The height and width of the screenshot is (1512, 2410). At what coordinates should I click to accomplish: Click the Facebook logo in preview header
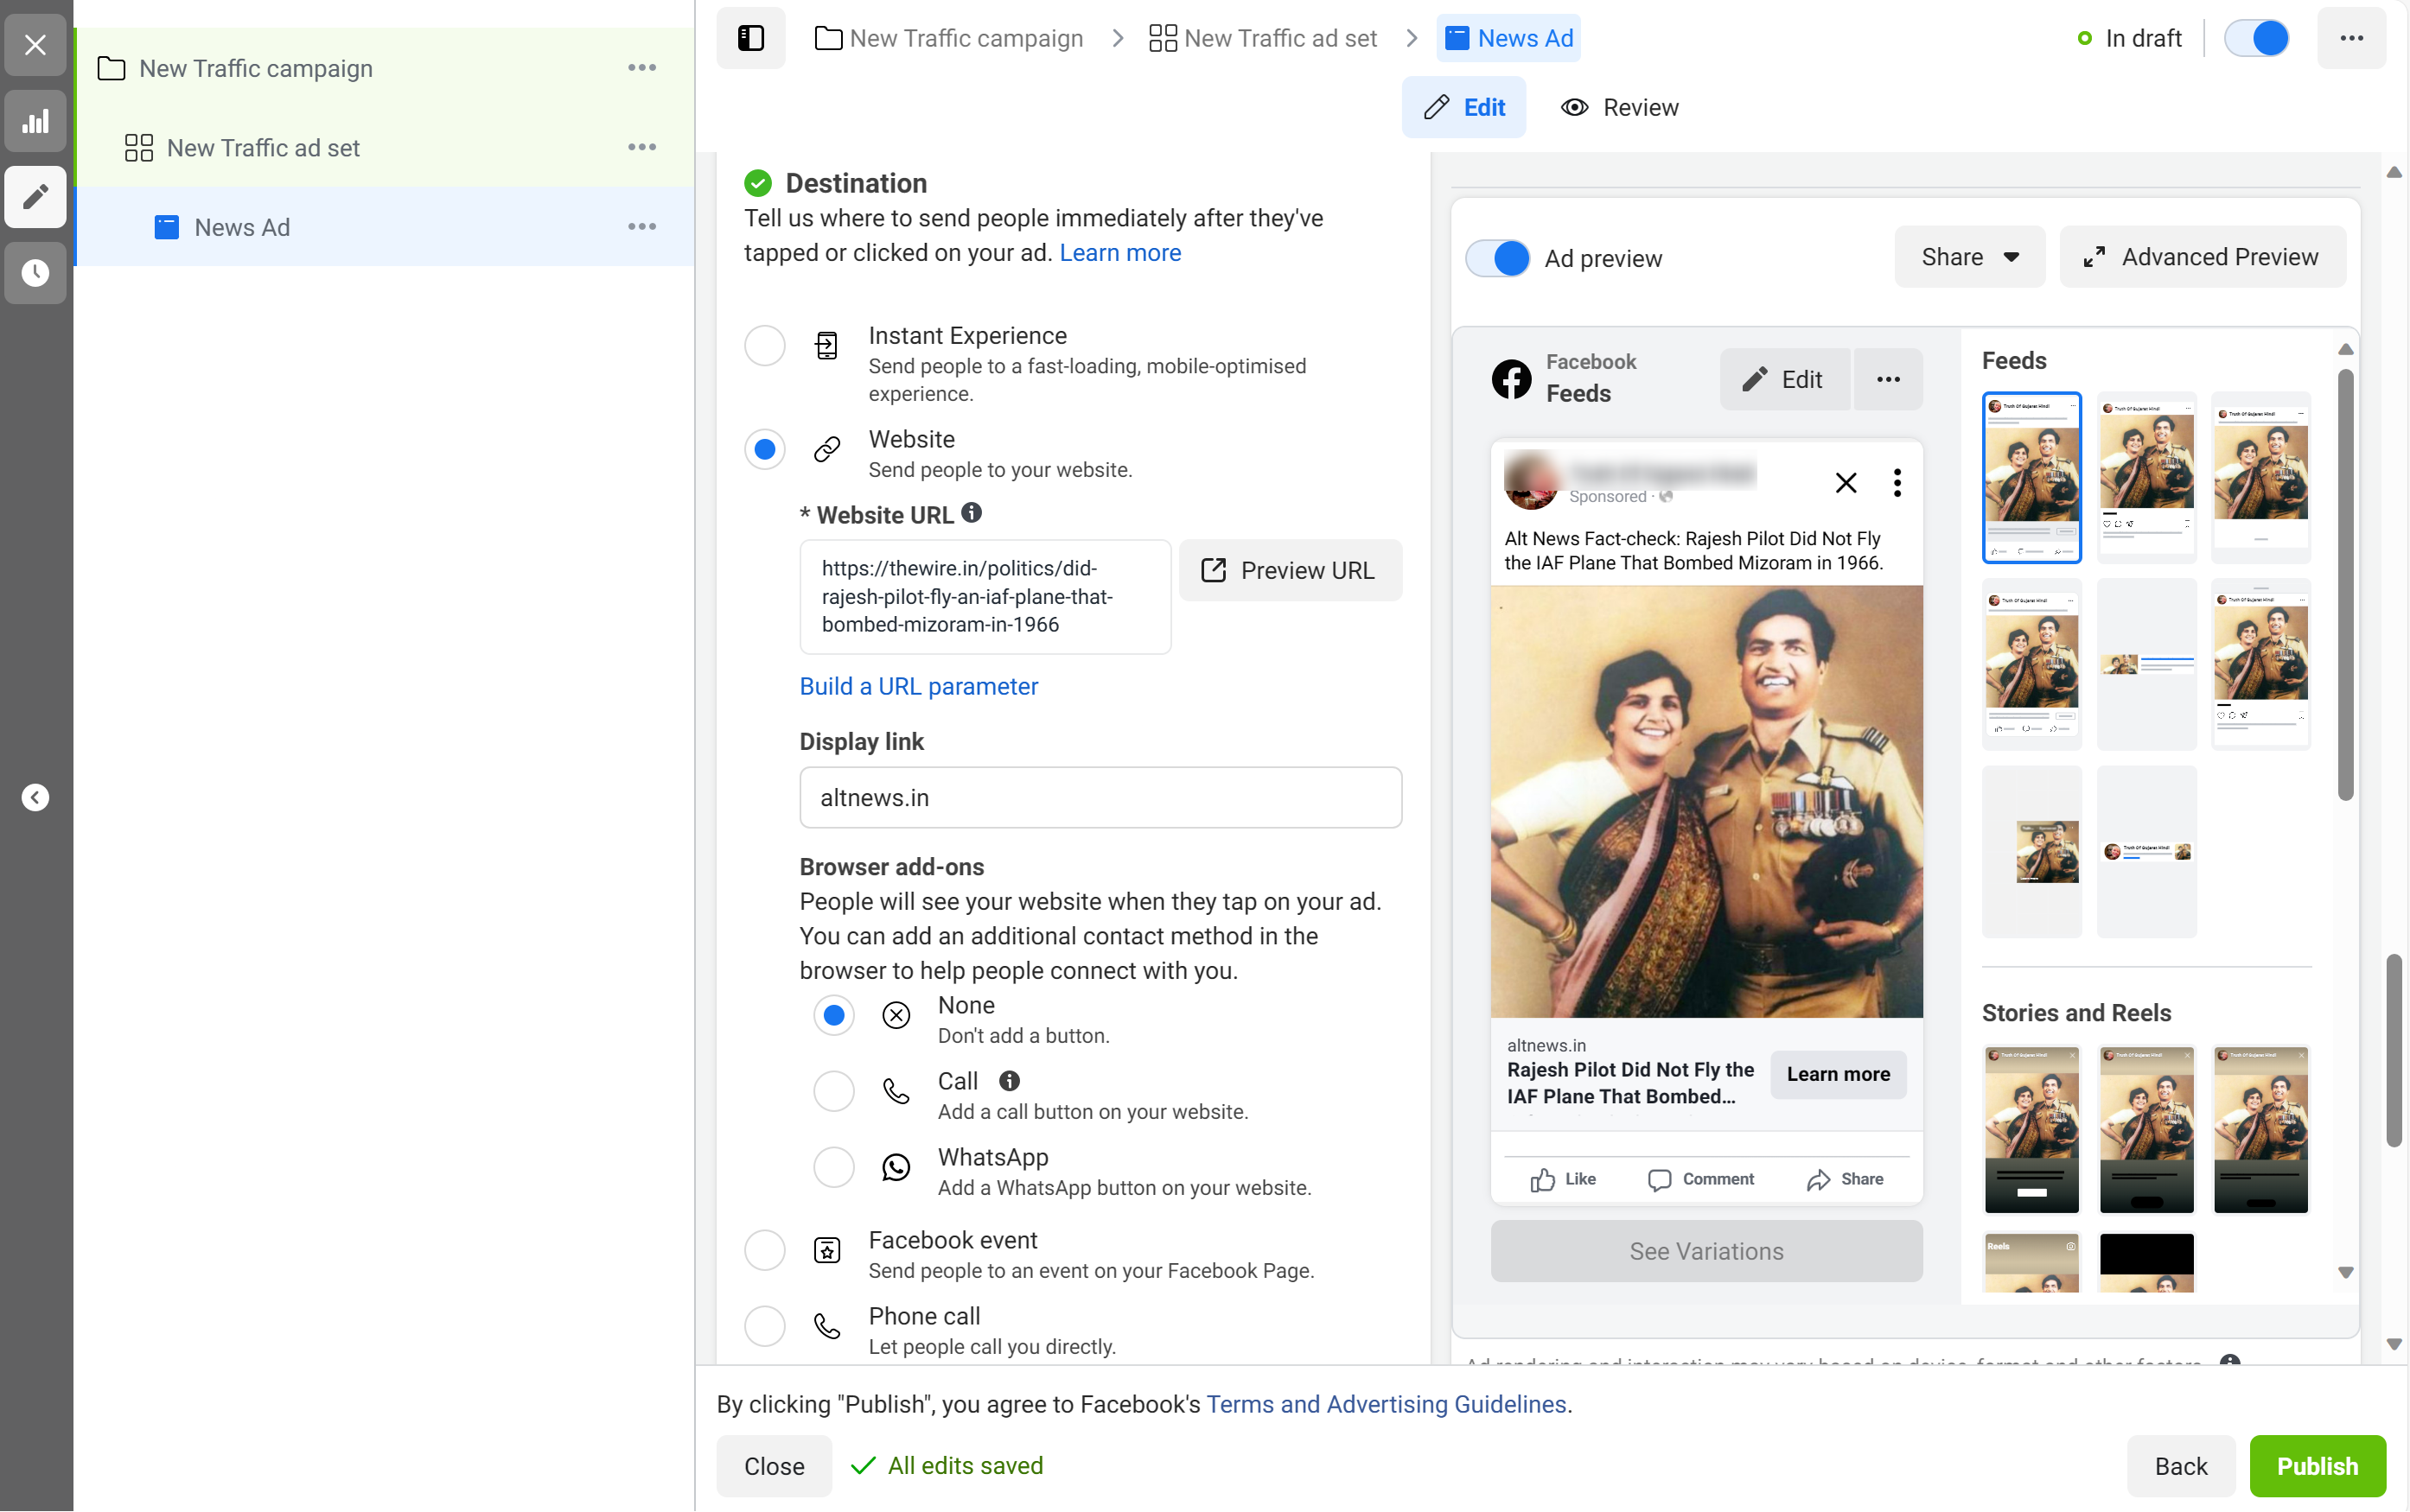pyautogui.click(x=1512, y=379)
